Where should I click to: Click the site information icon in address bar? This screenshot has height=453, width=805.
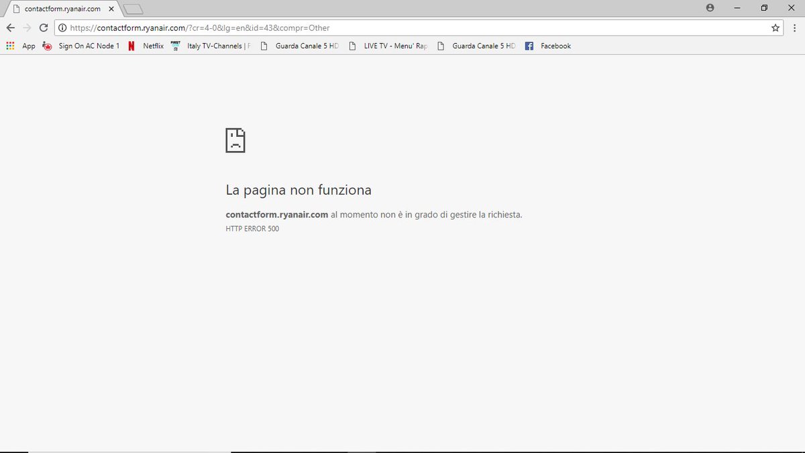click(x=62, y=28)
